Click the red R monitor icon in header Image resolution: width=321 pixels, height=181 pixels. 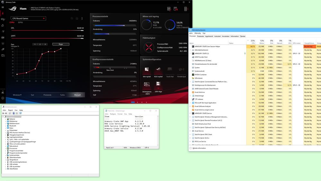(176, 9)
